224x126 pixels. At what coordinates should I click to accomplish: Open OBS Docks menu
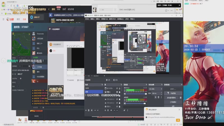104,19
